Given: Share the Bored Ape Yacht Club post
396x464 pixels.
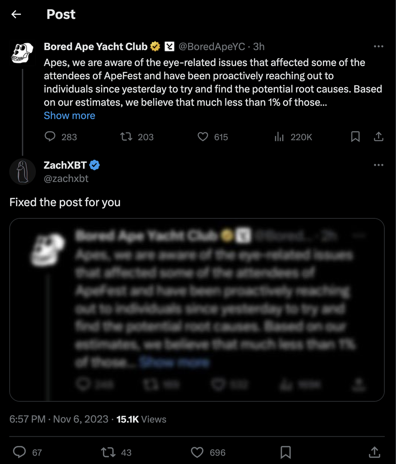Looking at the screenshot, I should (379, 137).
